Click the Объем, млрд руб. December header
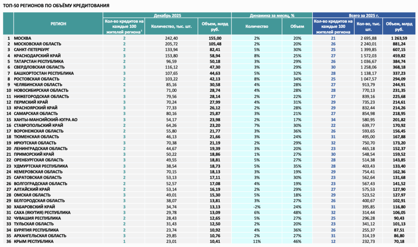The height and width of the screenshot is (247, 418). pos(215,26)
